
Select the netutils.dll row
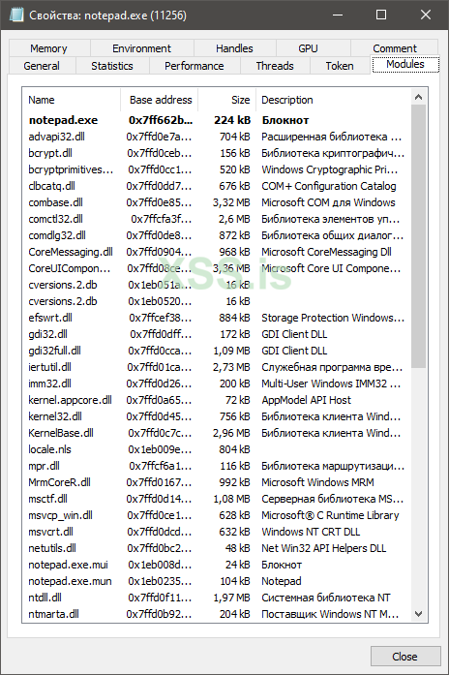coord(217,548)
